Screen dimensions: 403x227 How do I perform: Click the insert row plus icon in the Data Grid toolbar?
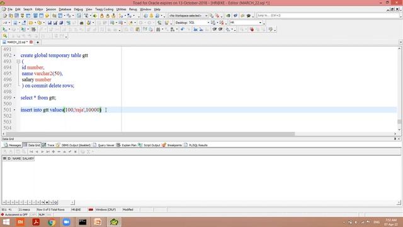pyautogui.click(x=54, y=151)
